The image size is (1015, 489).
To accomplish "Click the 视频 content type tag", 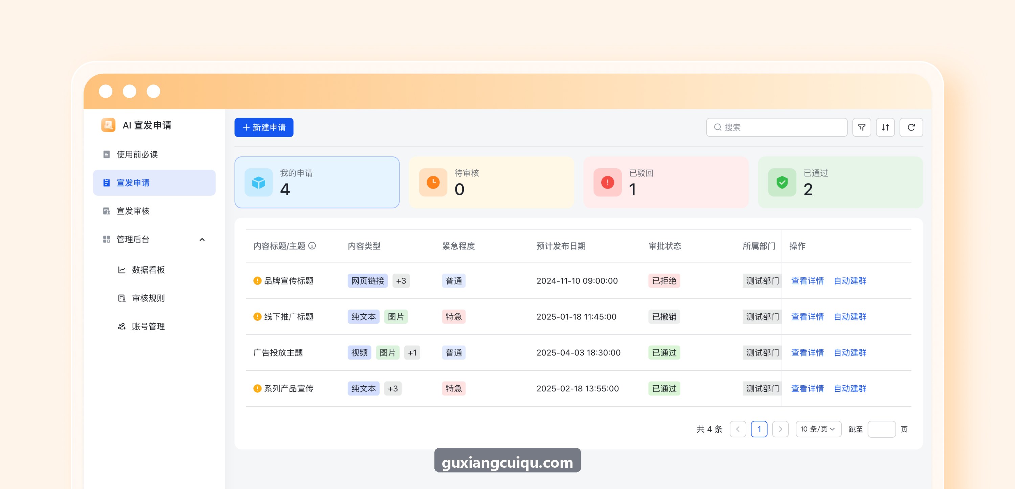I will pos(359,352).
